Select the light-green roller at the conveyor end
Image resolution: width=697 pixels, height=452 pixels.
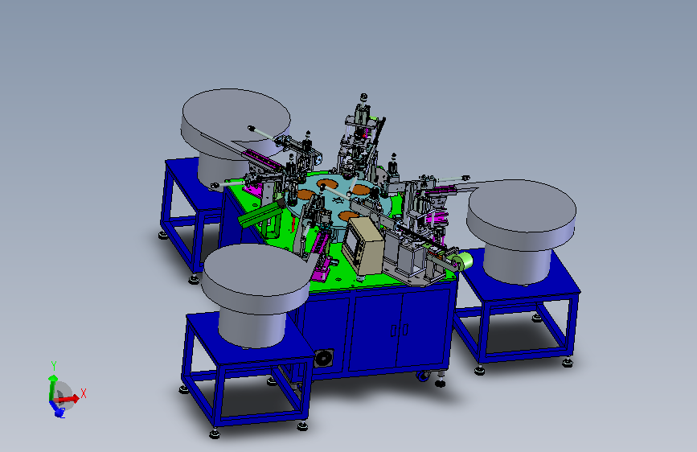(464, 261)
